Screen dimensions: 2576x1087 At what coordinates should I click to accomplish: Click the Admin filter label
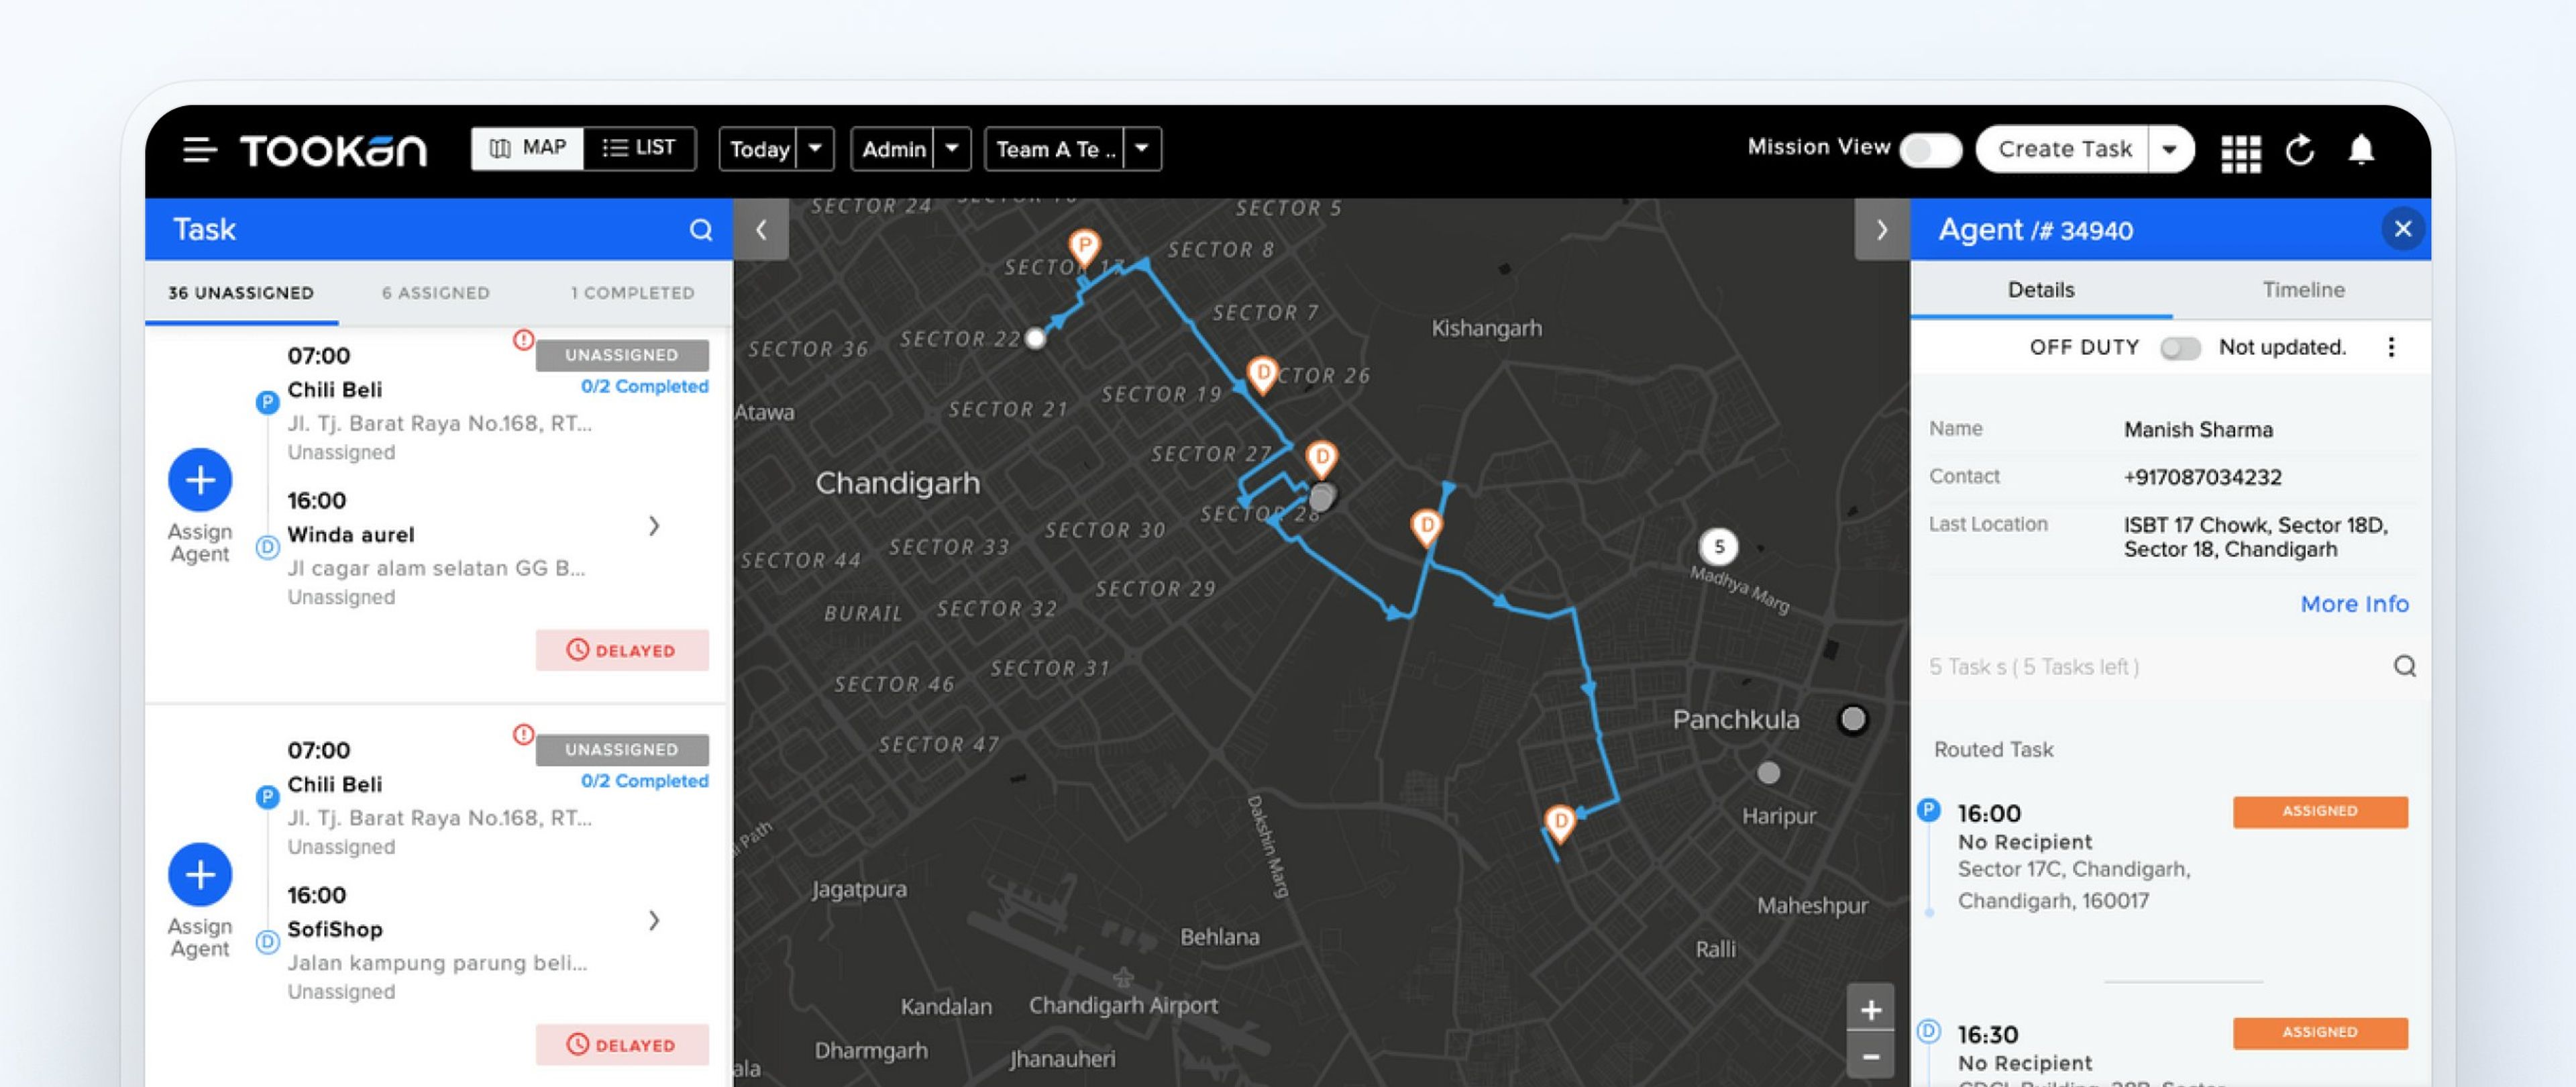[893, 149]
